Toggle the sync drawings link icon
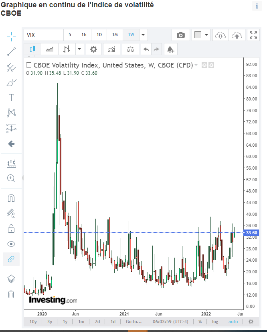Viewport: 267px width, 332px height. (11, 259)
